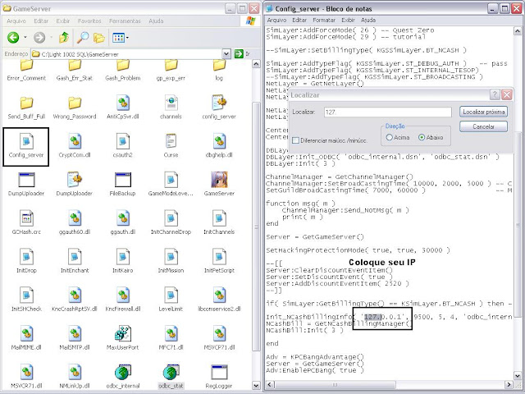
Task: Select the odbc_stat DSN file
Action: click(x=171, y=377)
